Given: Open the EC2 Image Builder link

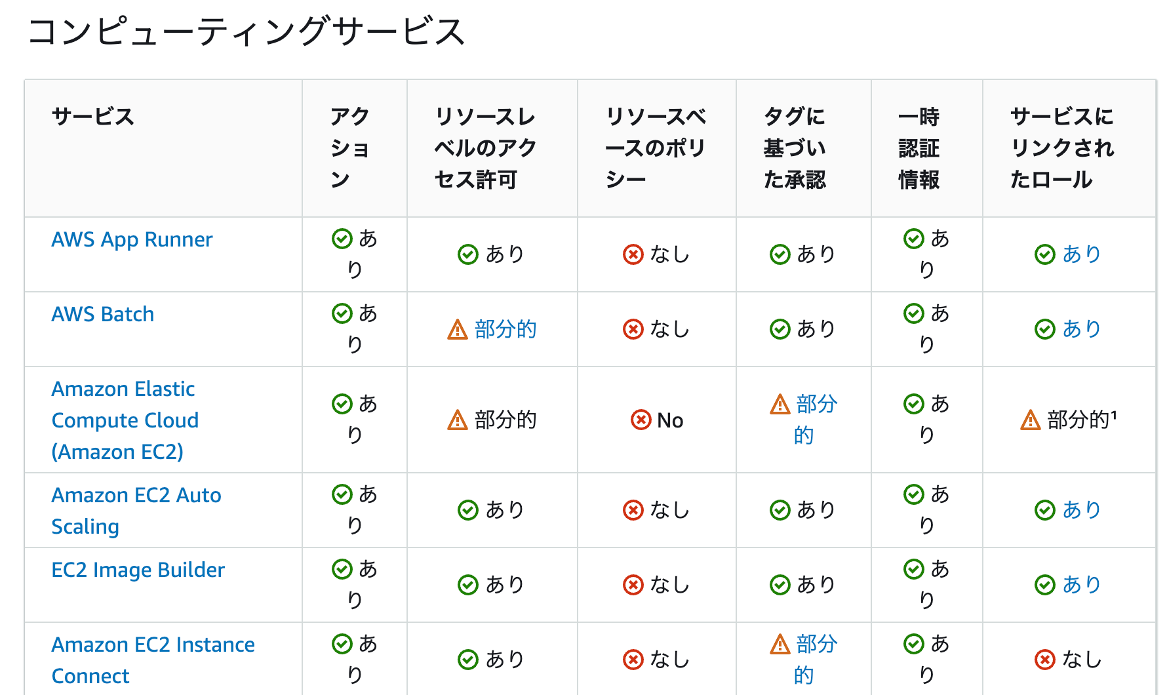Looking at the screenshot, I should 138,570.
